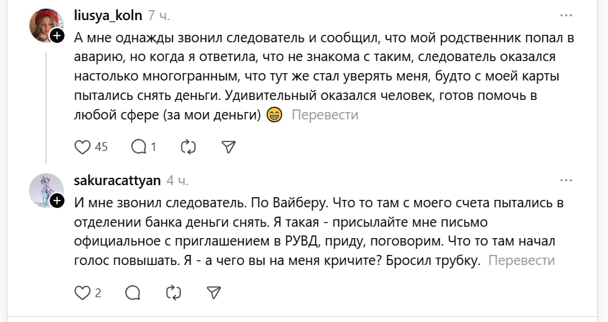Repost liusya_koln's comment
The height and width of the screenshot is (322, 608).
(189, 146)
